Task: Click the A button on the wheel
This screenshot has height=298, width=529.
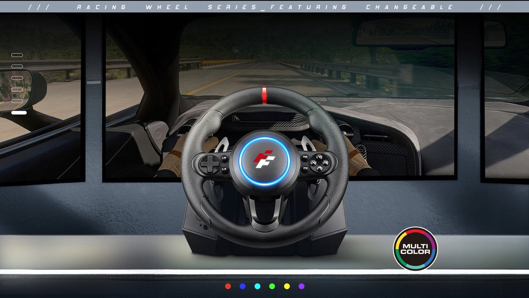Action: [320, 168]
